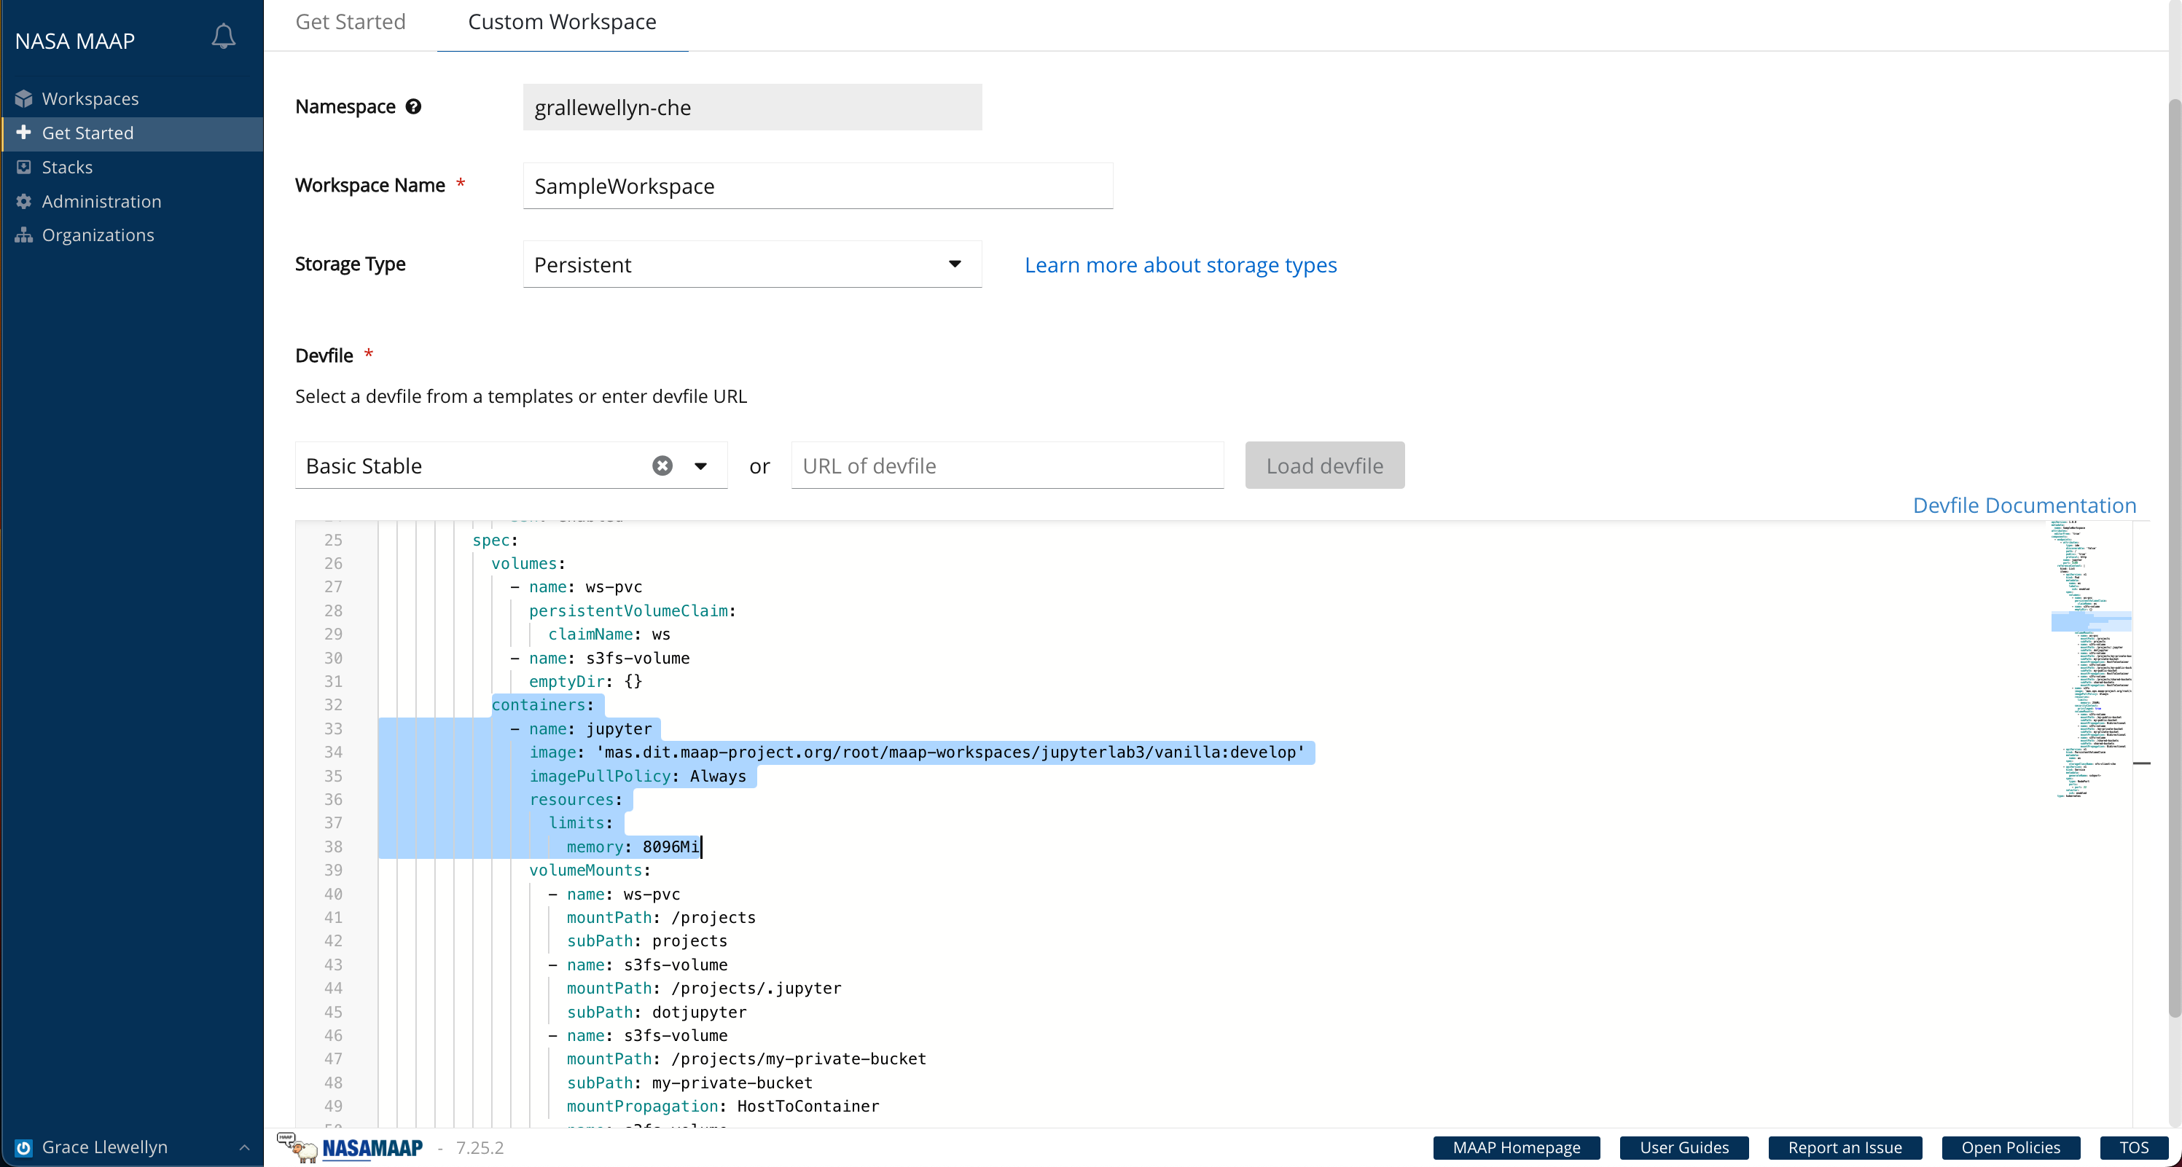2182x1167 pixels.
Task: Open the Devfile Documentation link
Action: point(2025,506)
